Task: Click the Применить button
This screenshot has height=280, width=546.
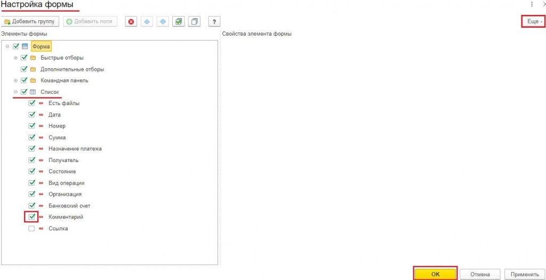Action: click(524, 274)
